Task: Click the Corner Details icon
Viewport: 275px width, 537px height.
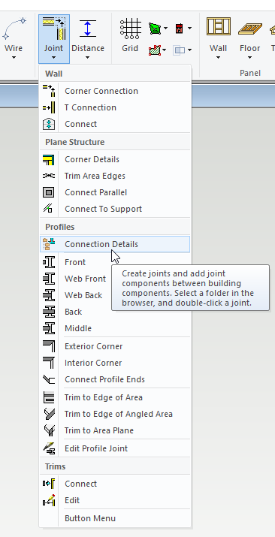Action: tap(49, 159)
